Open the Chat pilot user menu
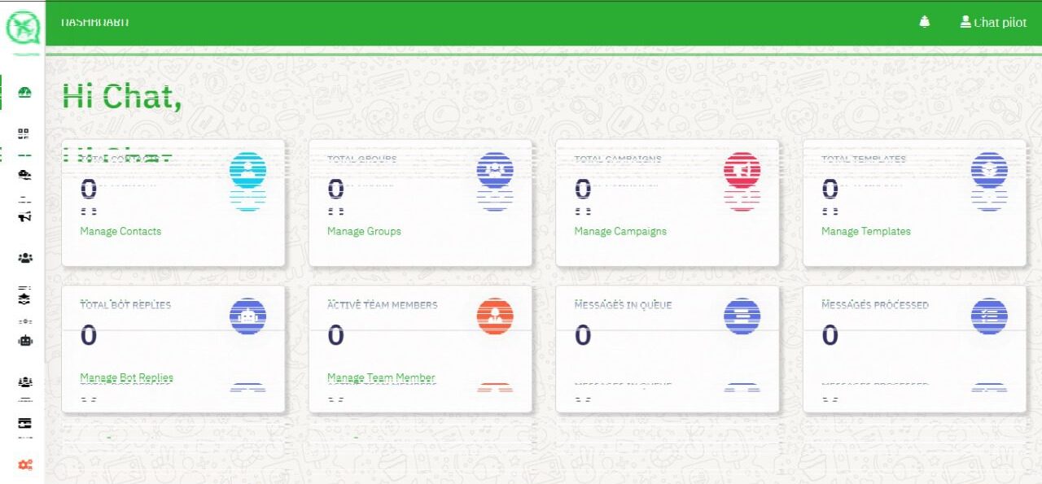Viewport: 1042px width, 484px height. tap(993, 22)
